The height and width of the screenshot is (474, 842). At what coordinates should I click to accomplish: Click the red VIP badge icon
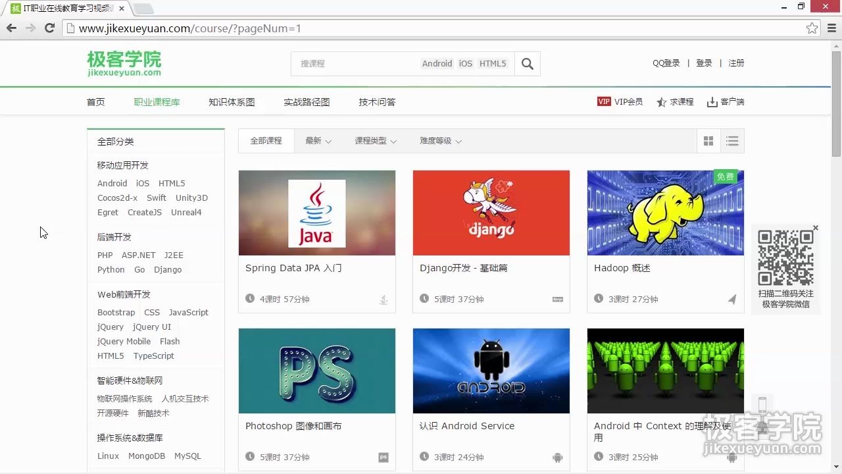click(604, 101)
